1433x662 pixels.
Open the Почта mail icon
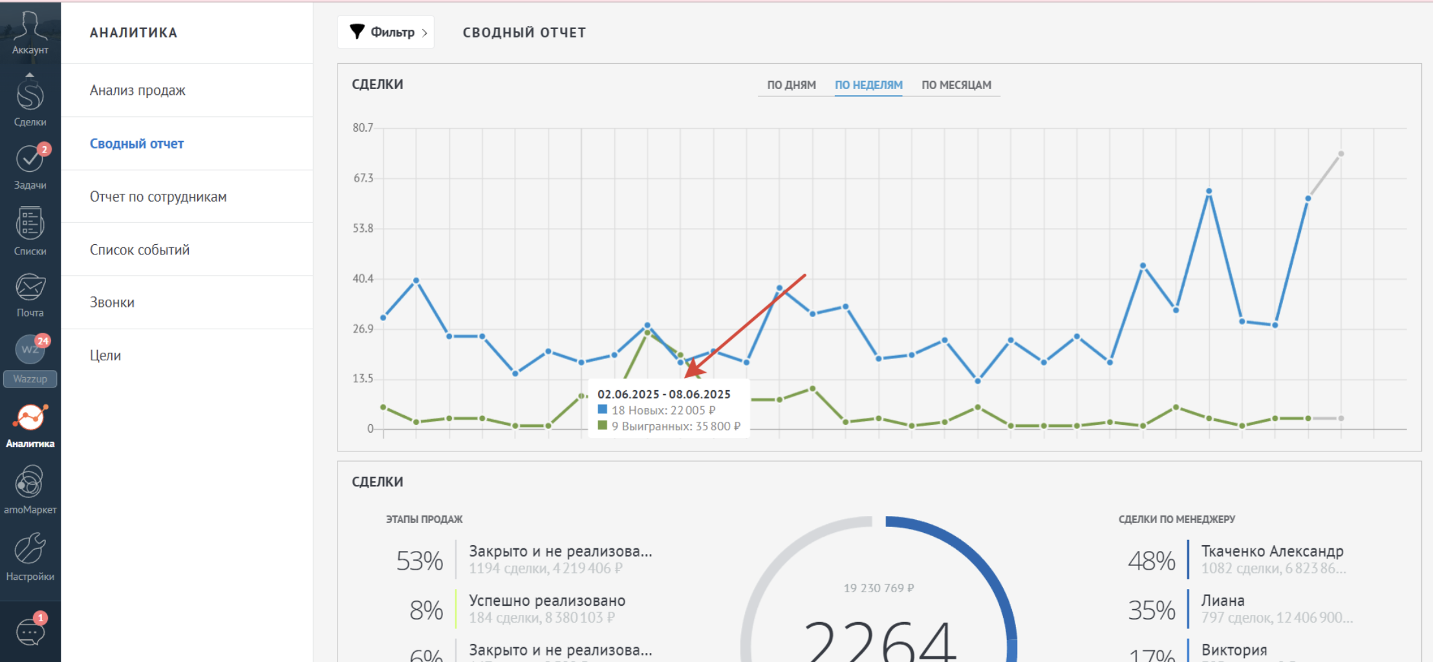pos(30,295)
